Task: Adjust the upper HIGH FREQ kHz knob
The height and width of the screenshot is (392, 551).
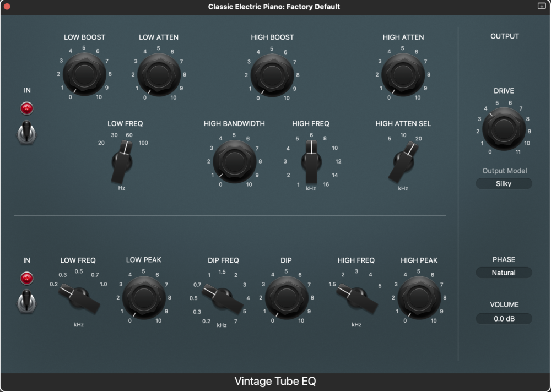Action: coord(310,160)
